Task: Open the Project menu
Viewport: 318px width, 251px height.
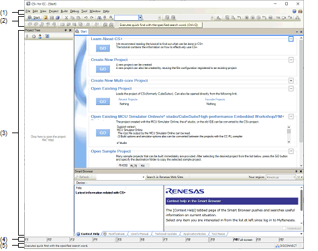Action: point(54,11)
